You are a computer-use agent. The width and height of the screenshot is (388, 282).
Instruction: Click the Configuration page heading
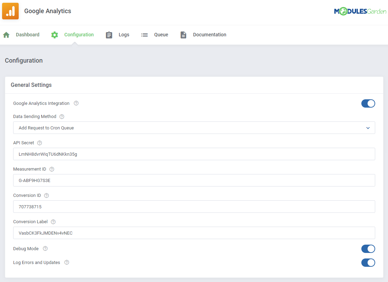[24, 61]
